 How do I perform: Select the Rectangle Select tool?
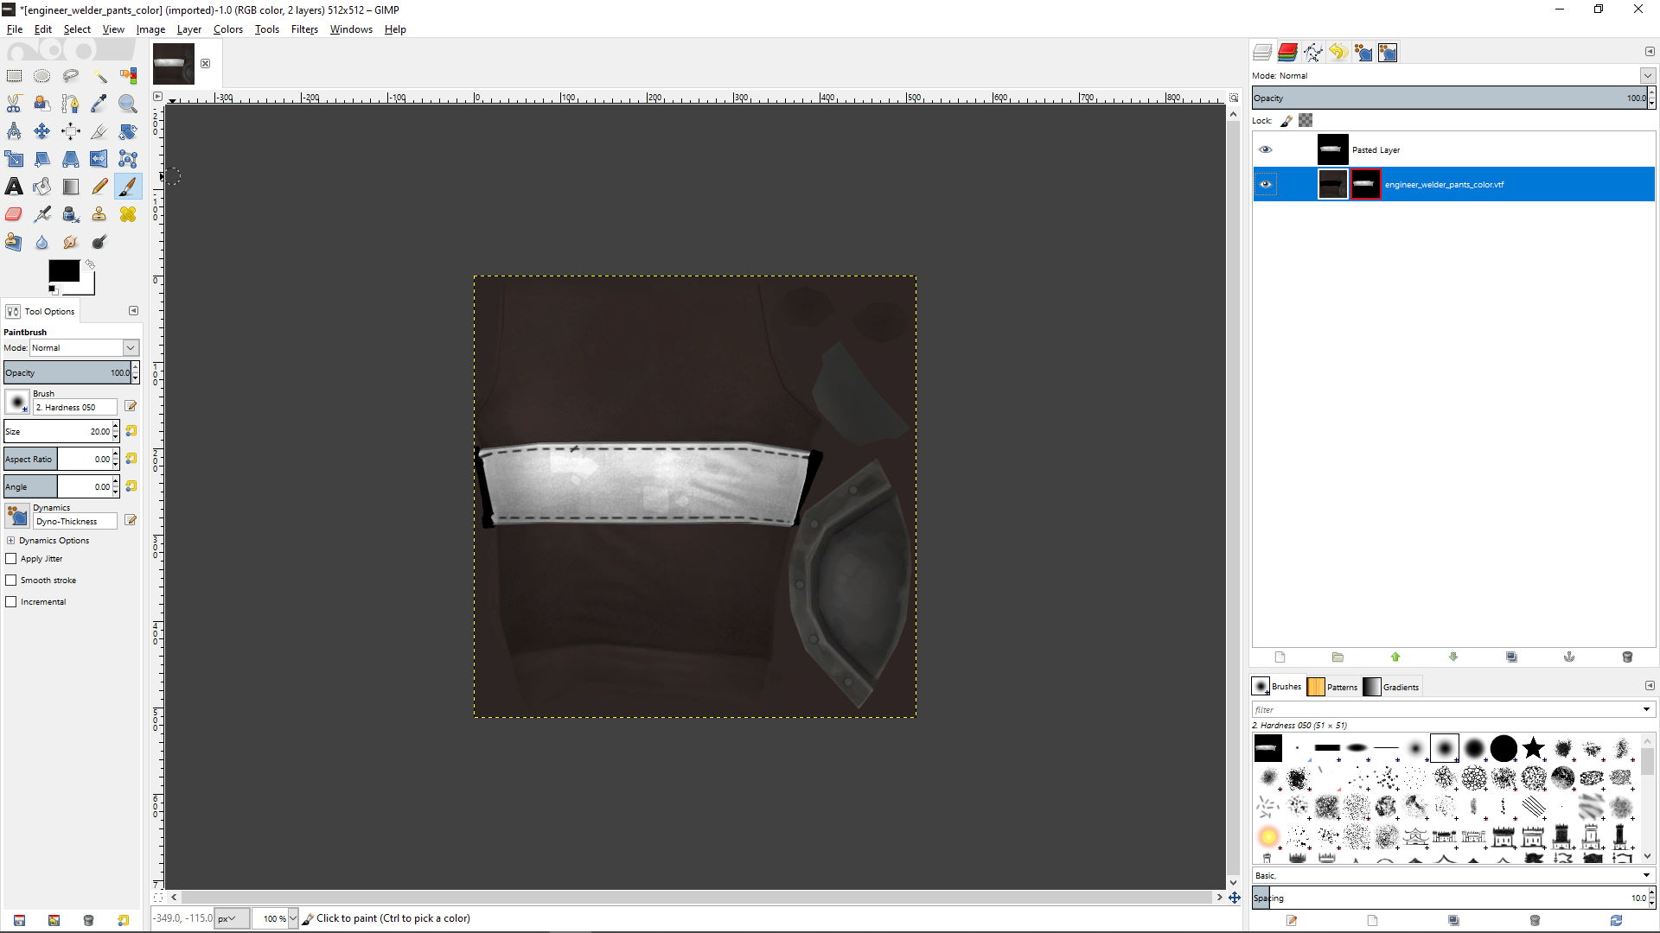pyautogui.click(x=14, y=76)
